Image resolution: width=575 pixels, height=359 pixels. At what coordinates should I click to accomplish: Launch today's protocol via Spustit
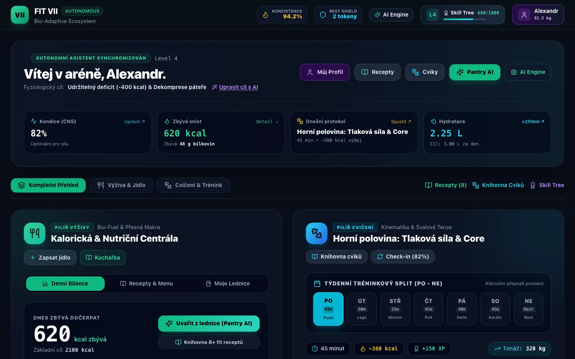(x=401, y=122)
